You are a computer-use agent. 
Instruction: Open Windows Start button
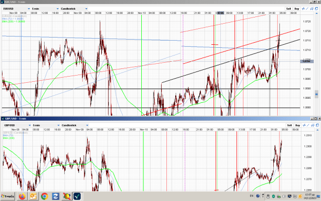point(8,196)
